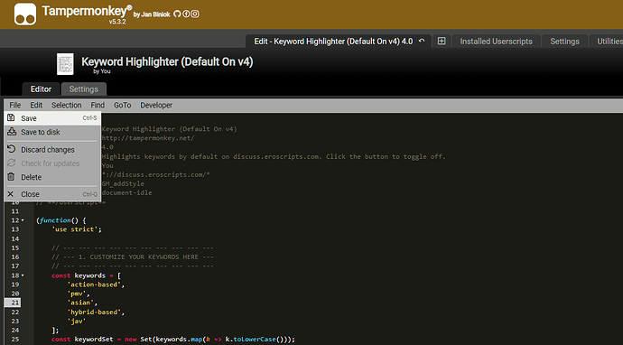
Task: Click the 'action-based' keyword string
Action: click(94, 284)
